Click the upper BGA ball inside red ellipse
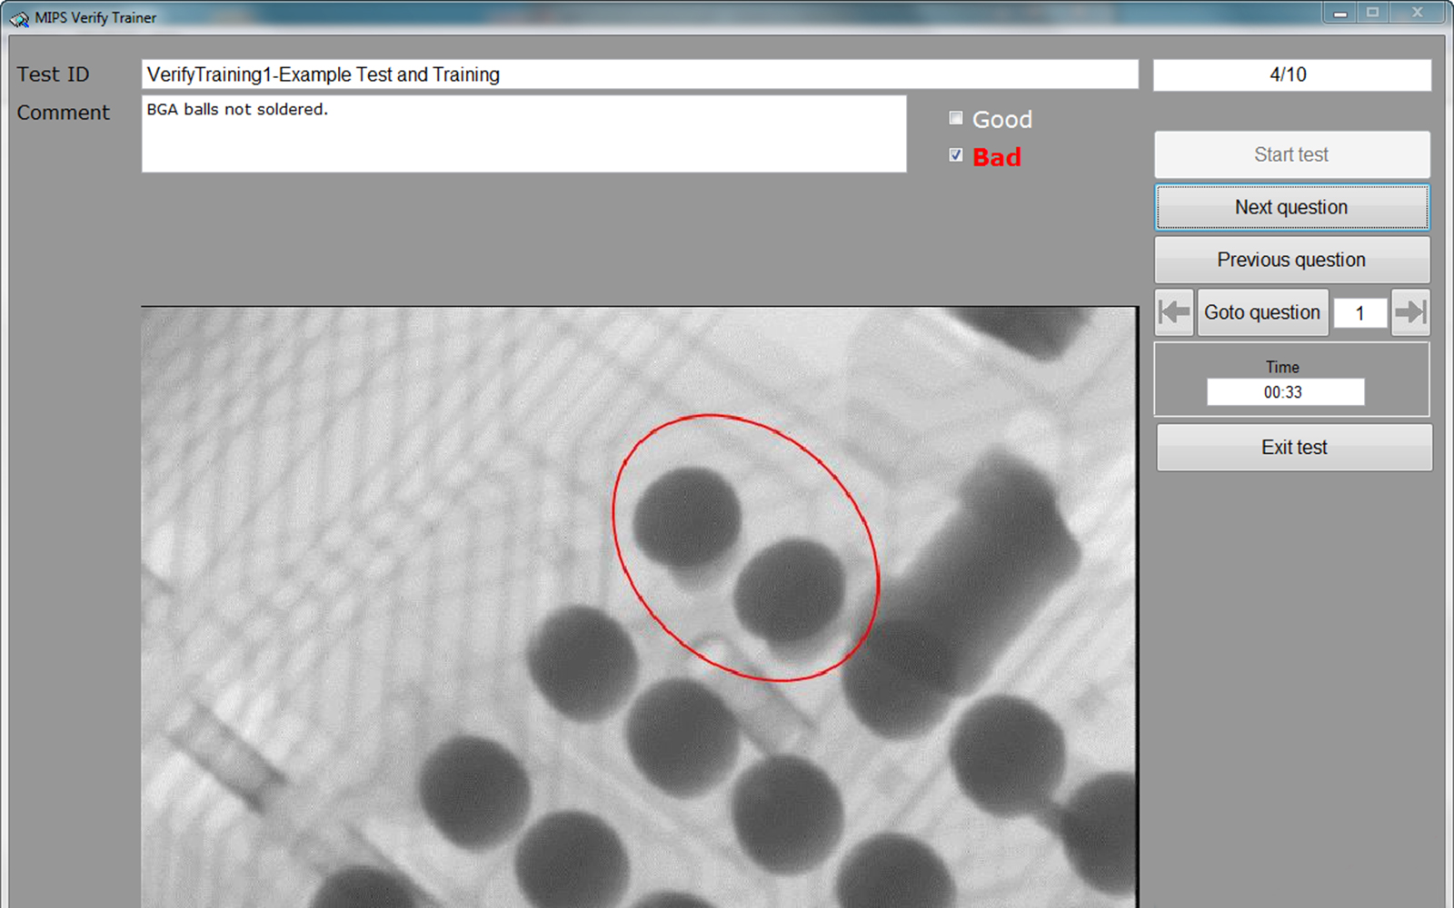 click(687, 518)
